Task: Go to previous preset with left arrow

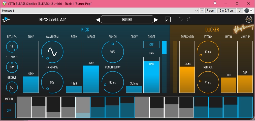Action: (98, 20)
